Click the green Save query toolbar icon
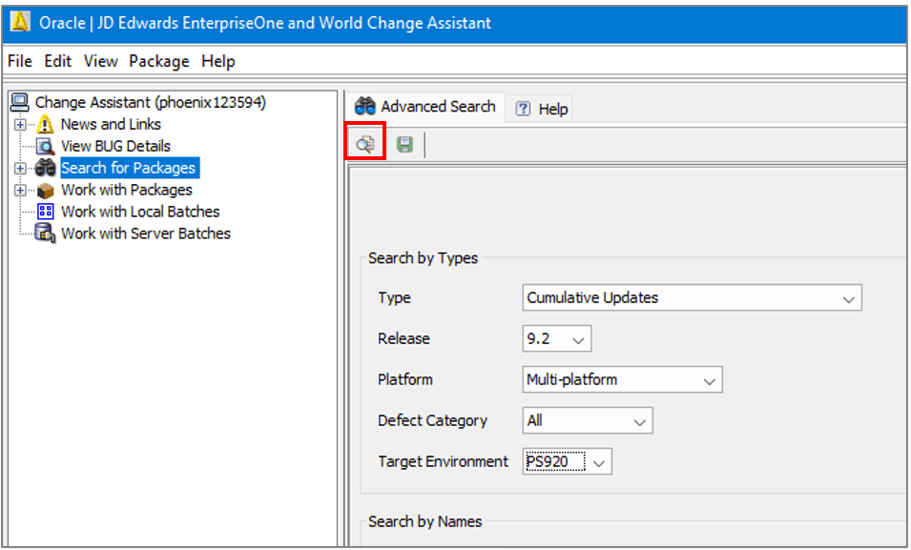 point(405,144)
